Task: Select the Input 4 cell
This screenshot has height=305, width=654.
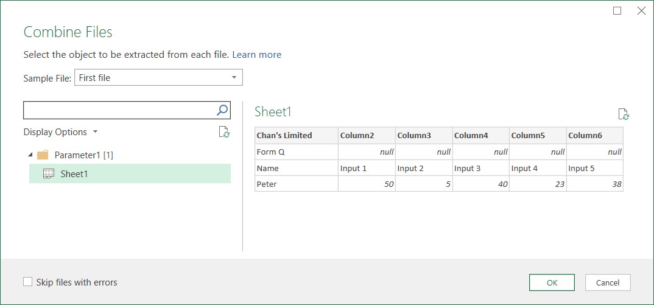Action: [538, 168]
